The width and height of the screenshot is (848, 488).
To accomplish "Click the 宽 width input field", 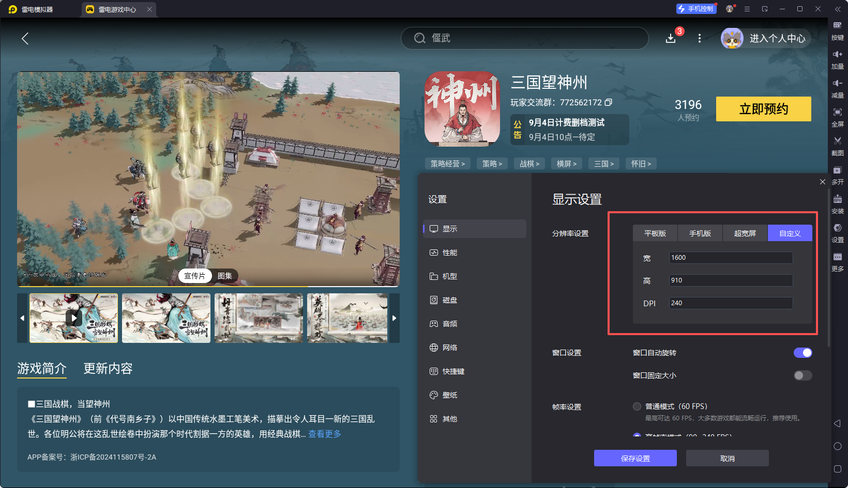I will point(731,258).
